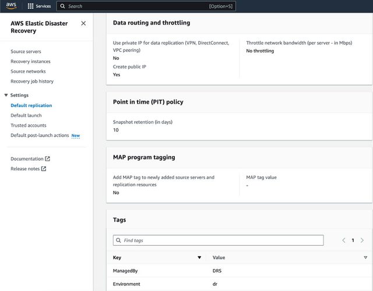Select Recovery instances in sidebar
This screenshot has width=373, height=291.
click(x=30, y=62)
